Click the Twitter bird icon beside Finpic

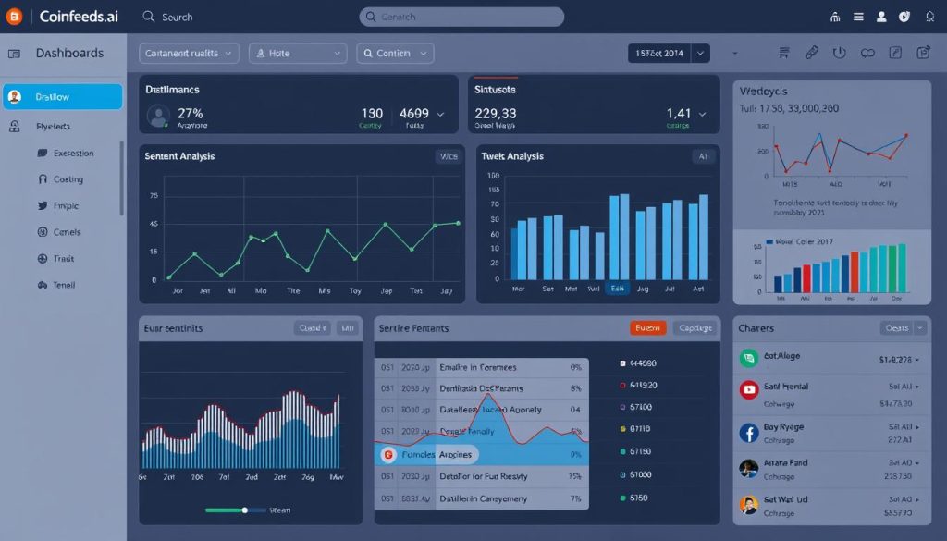[43, 206]
